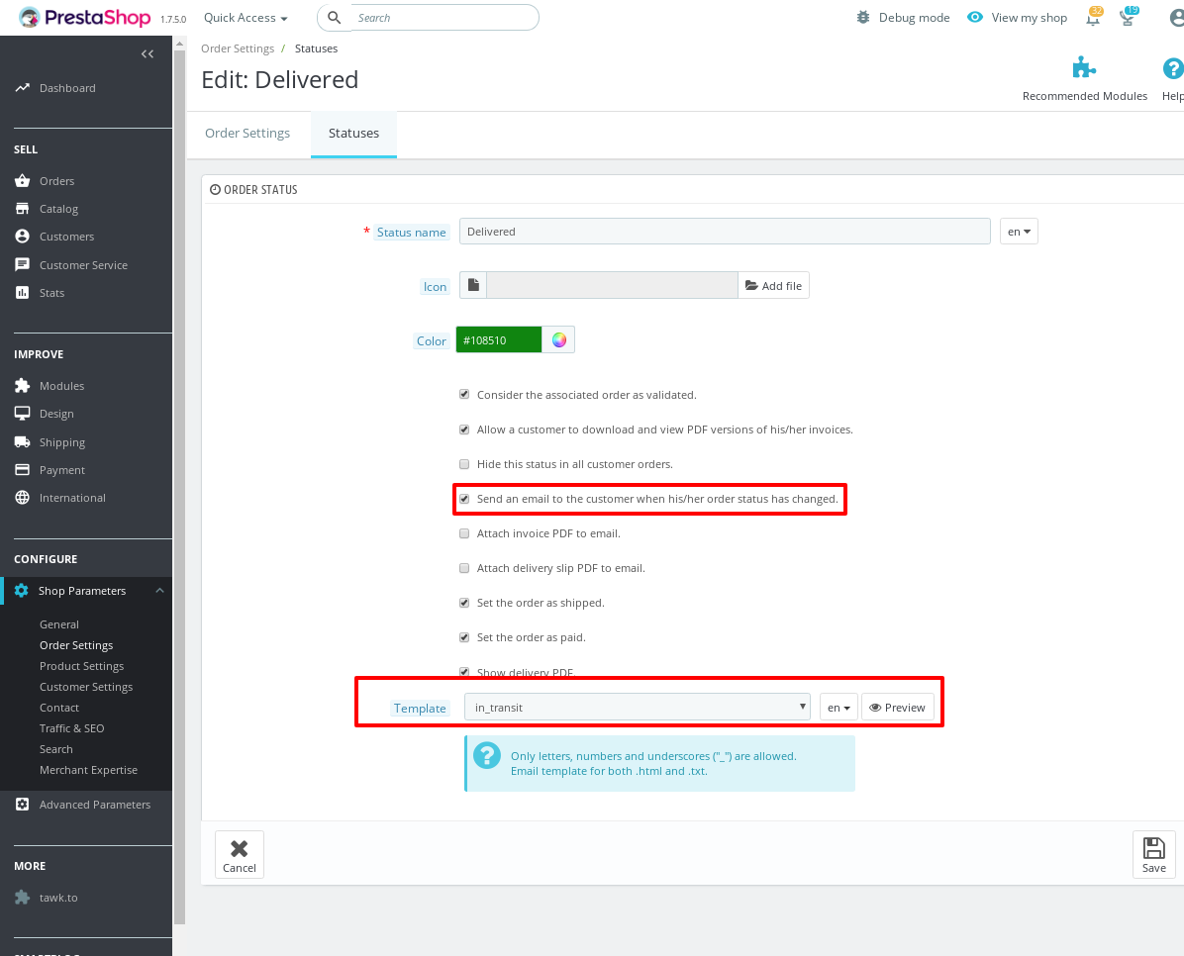Click the Dashboard trend icon
The height and width of the screenshot is (956, 1184).
click(22, 88)
